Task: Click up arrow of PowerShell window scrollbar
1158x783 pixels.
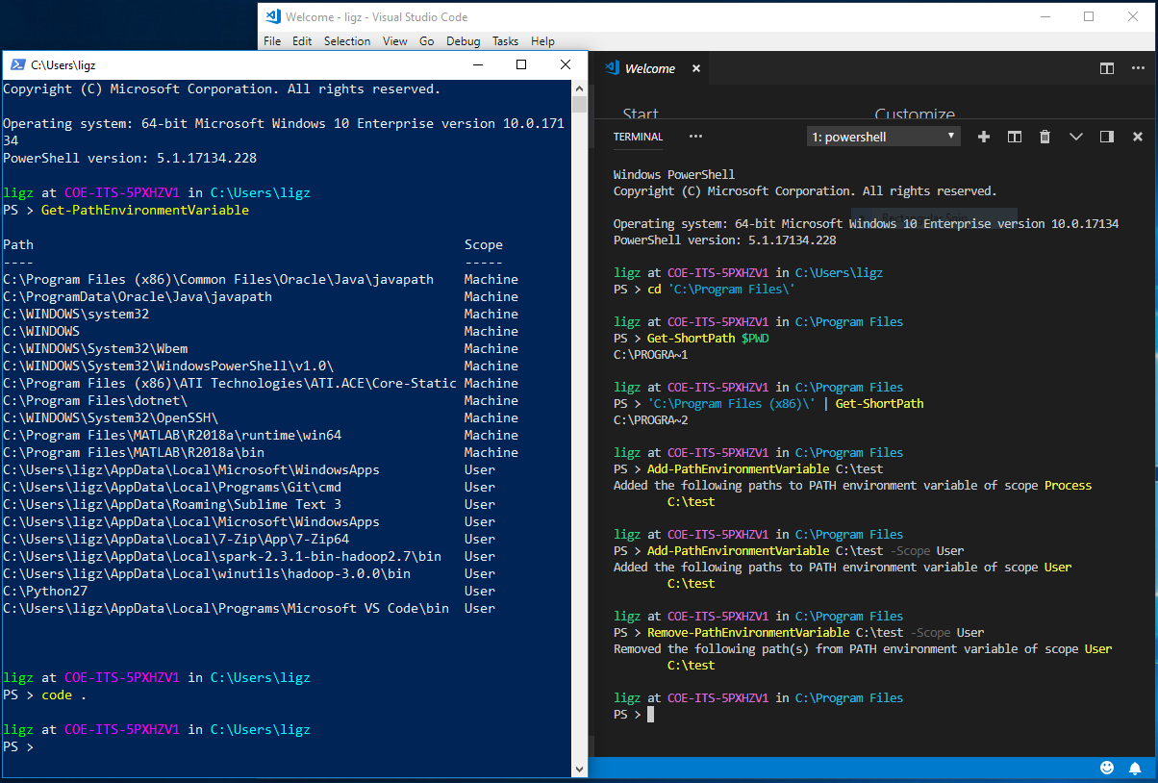Action: 579,88
